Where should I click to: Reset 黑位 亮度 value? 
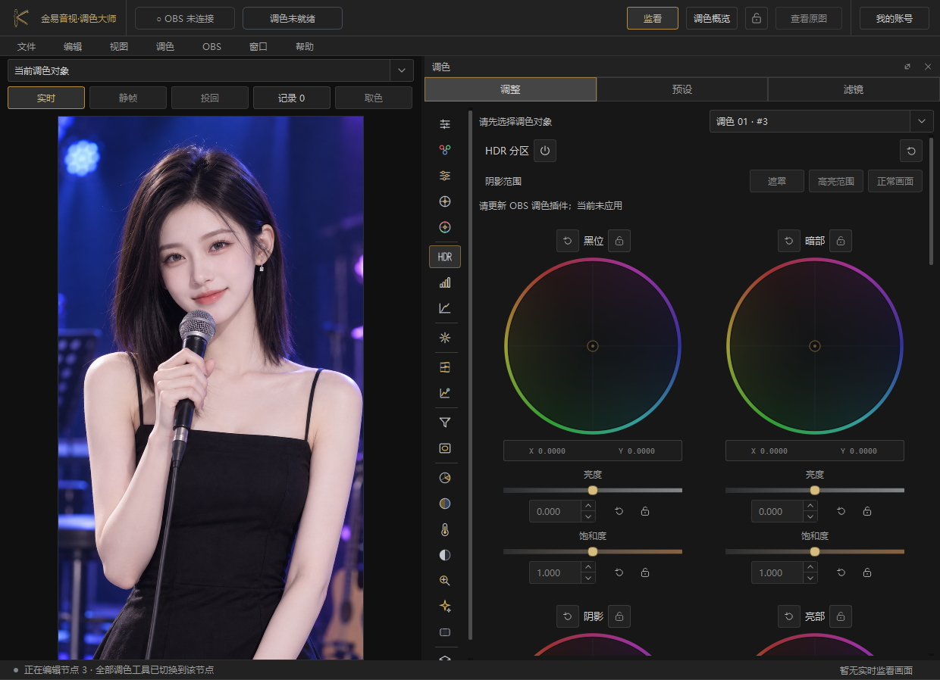619,512
